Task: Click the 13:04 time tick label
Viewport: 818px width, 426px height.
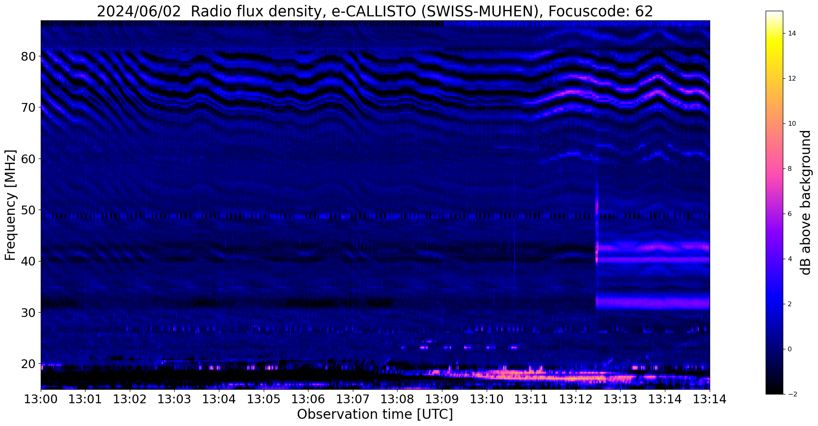Action: pyautogui.click(x=219, y=398)
